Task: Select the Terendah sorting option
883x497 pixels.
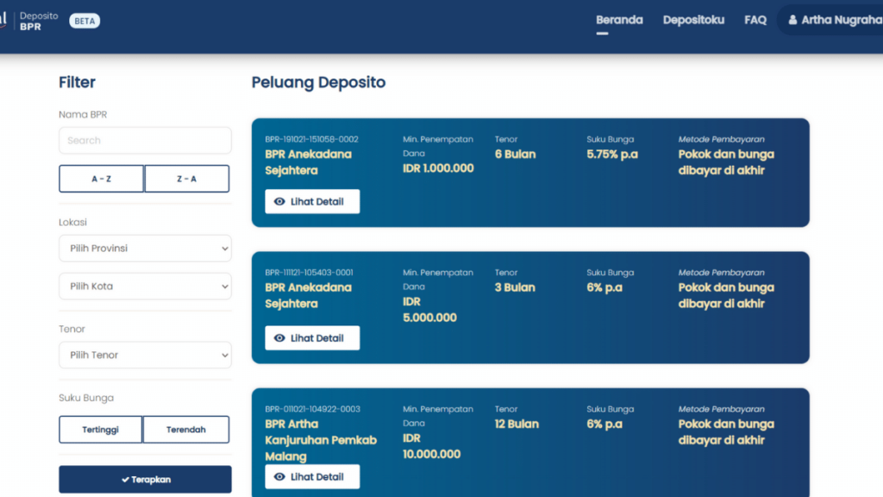Action: 186,429
